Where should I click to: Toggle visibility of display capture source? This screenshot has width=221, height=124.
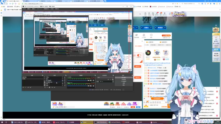[x=63, y=80]
